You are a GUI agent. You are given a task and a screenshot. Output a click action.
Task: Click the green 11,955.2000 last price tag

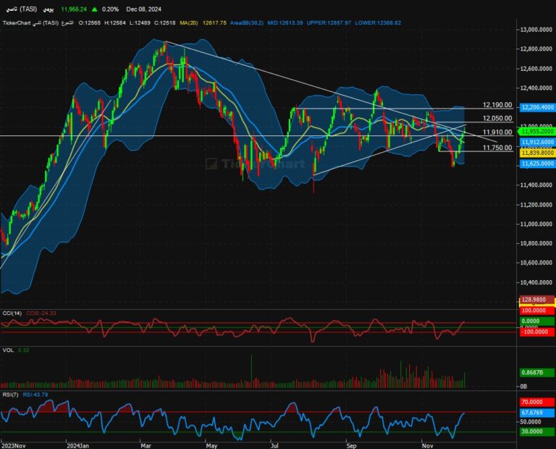[537, 133]
